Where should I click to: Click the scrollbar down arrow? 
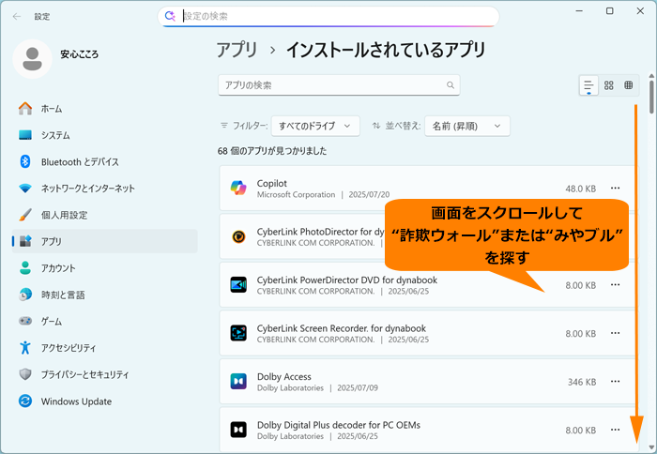coord(651,447)
